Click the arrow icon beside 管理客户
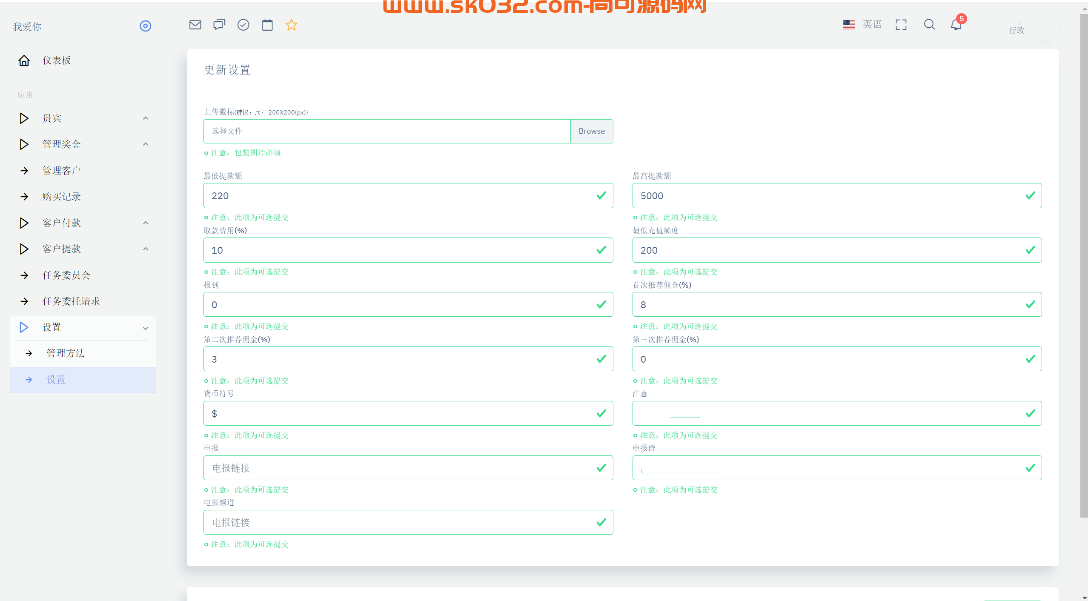This screenshot has width=1088, height=601. click(x=24, y=171)
